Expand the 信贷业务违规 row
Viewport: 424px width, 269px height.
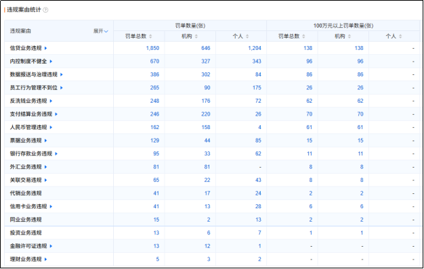coord(45,48)
